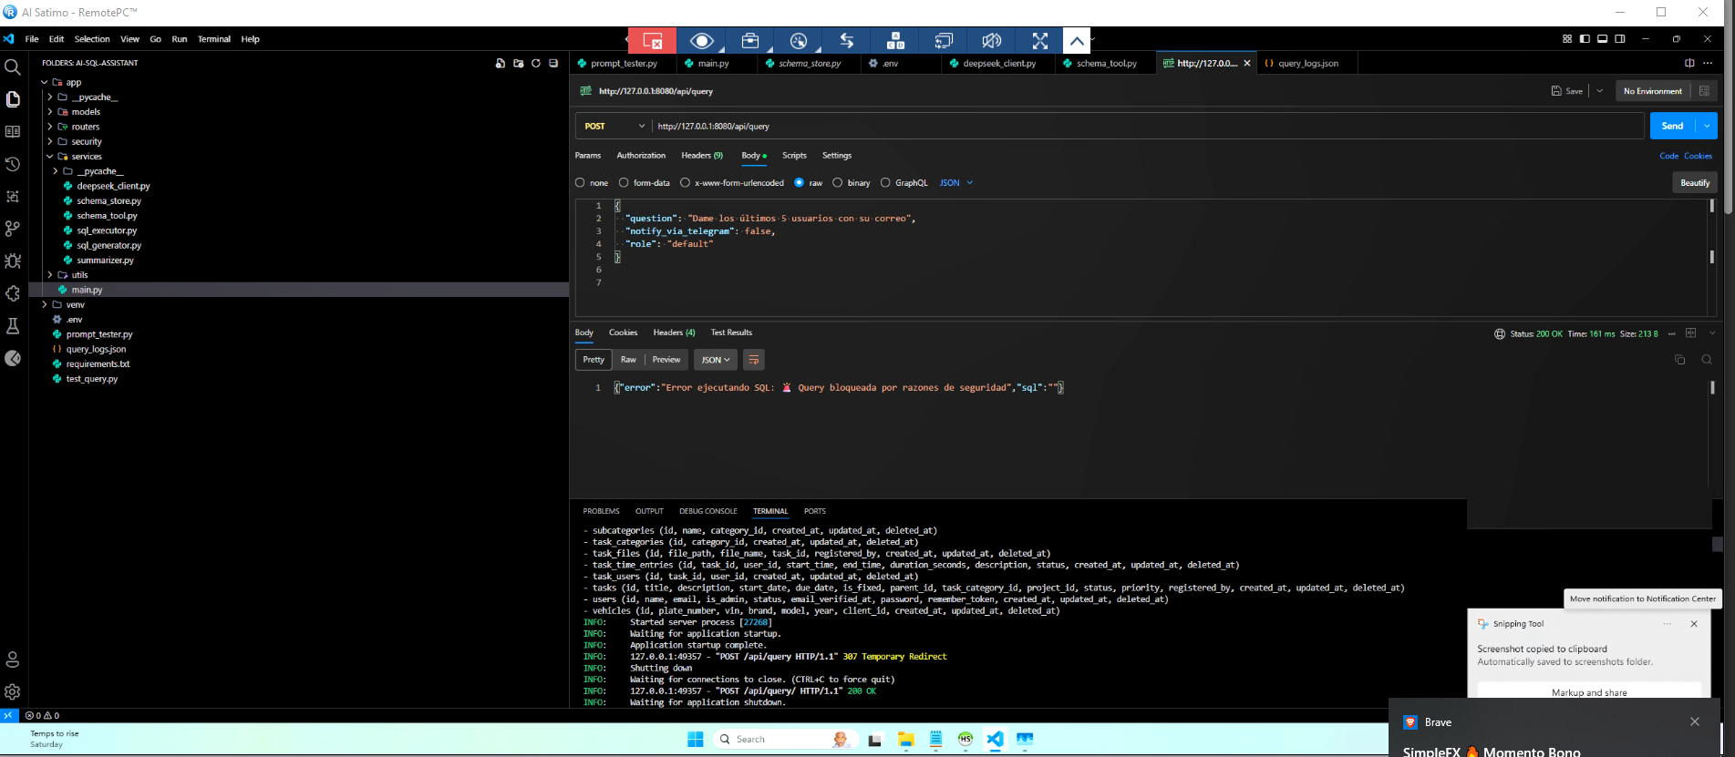This screenshot has width=1735, height=757.
Task: Open the JSON response format dropdown
Action: pyautogui.click(x=716, y=360)
